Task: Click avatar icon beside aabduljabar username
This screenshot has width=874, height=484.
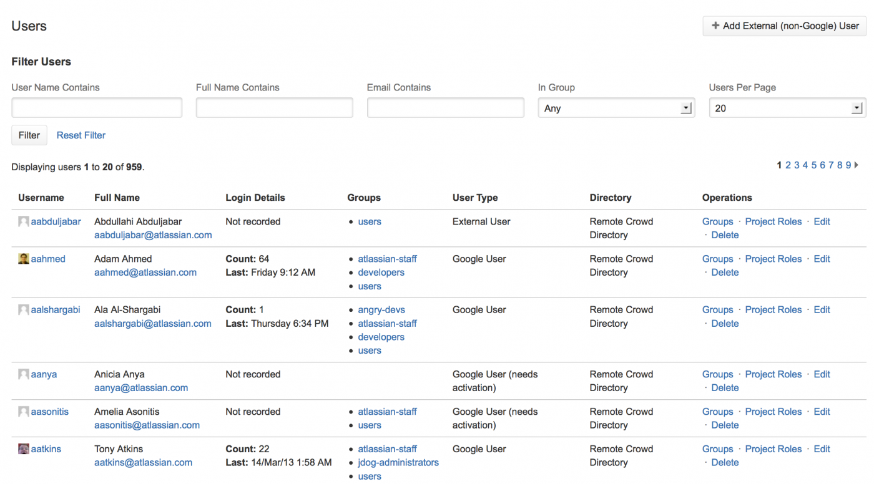Action: (x=24, y=221)
